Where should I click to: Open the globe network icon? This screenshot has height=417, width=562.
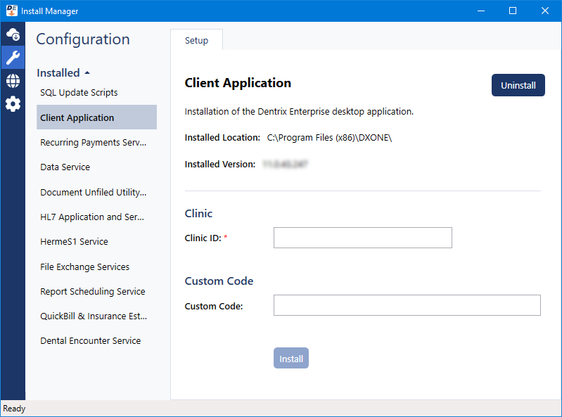pos(13,81)
